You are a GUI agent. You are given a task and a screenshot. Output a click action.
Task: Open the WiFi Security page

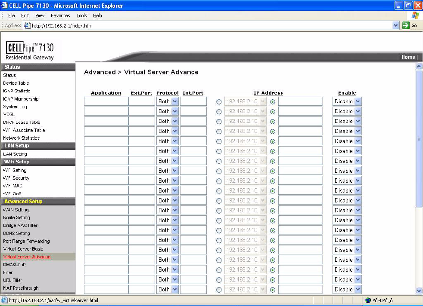coord(16,178)
